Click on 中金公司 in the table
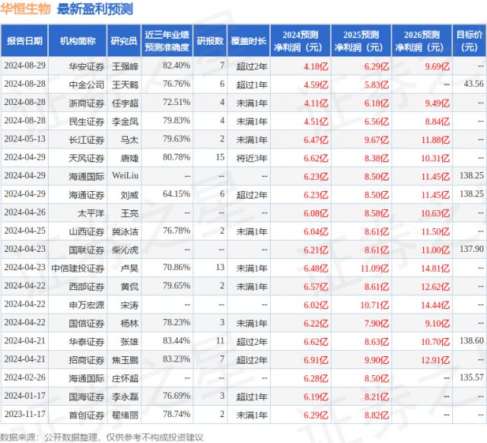Screen dimensions: 487x443 (x=84, y=84)
